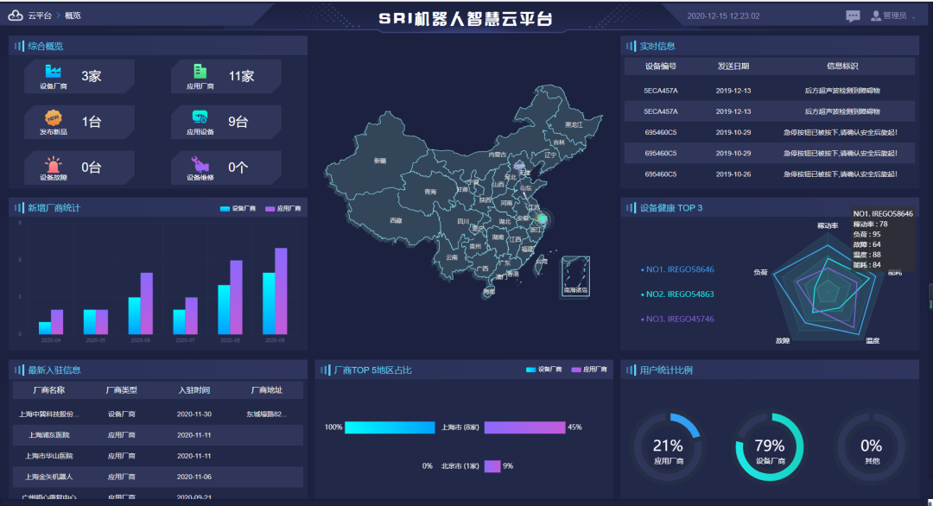
Task: Expand the 管理员 account dropdown arrow
Action: tap(913, 16)
